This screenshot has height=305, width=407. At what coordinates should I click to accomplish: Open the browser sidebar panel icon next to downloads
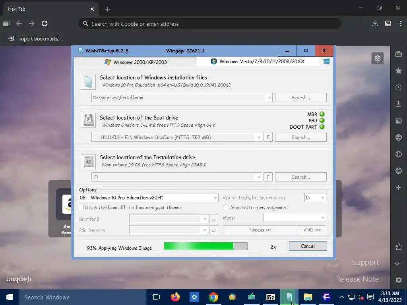click(388, 23)
